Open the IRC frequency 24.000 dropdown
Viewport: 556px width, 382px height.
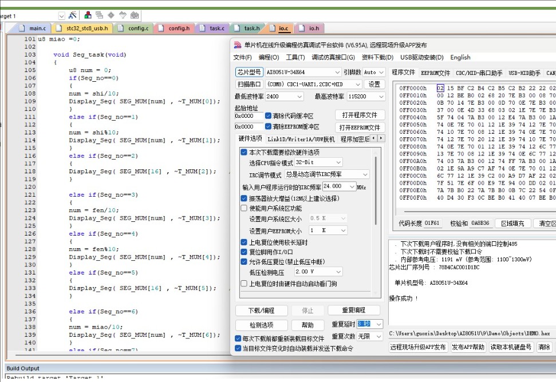tap(339, 186)
